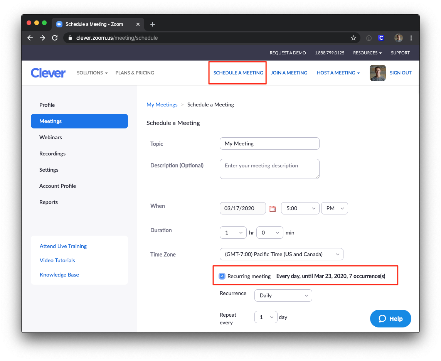Click the Clever logo
The height and width of the screenshot is (361, 441).
coord(48,73)
